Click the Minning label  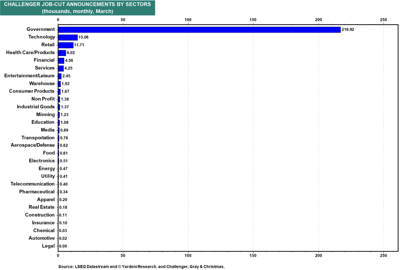46,114
